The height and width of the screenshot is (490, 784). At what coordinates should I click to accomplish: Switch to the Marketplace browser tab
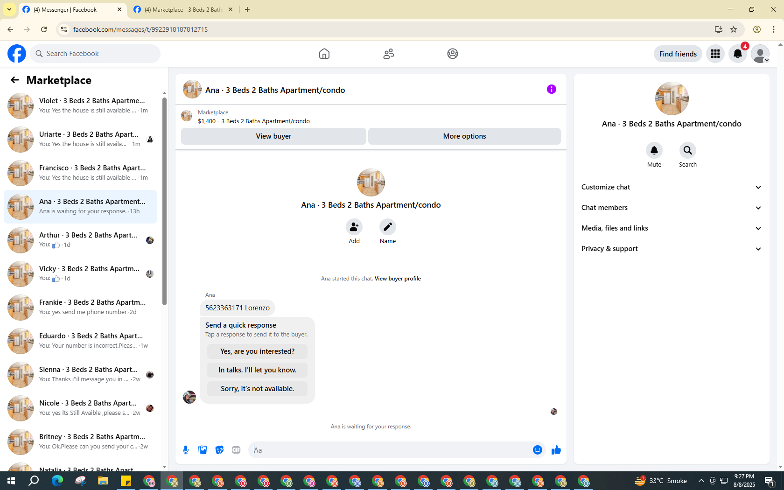(x=183, y=9)
